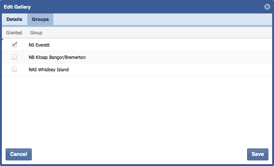
Task: Switch to the Details tab
Action: (14, 19)
